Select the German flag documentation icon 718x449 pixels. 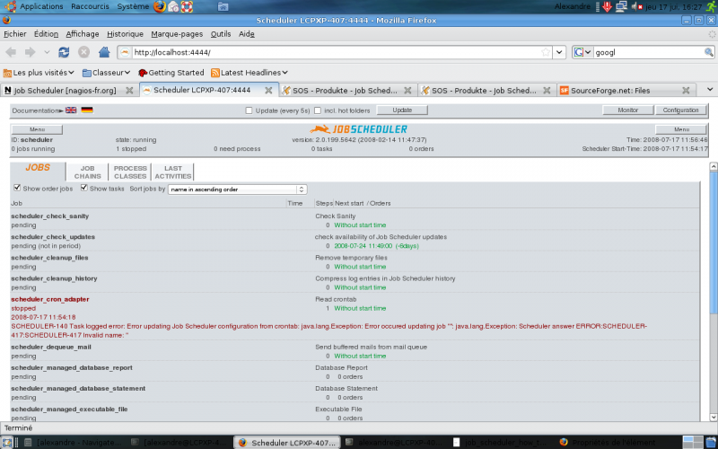[87, 110]
